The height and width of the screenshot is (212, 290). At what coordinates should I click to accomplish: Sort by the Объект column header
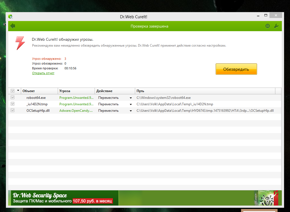coord(39,91)
